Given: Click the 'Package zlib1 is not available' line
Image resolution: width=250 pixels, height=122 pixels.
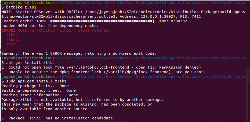Looking at the screenshot, I should point(82,100).
